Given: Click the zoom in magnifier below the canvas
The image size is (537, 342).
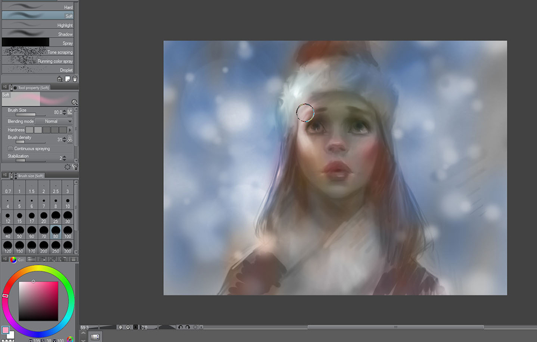Looking at the screenshot, I should [x=128, y=327].
